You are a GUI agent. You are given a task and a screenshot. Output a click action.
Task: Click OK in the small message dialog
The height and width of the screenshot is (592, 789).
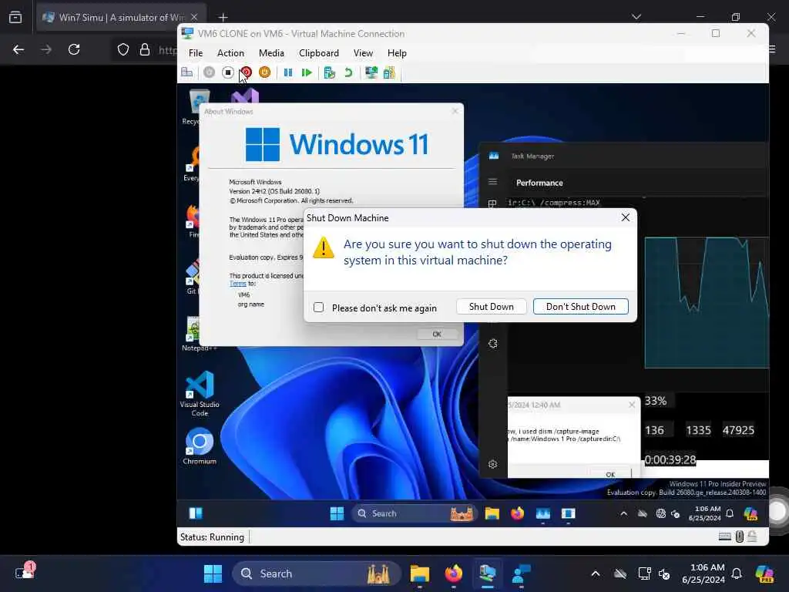(610, 474)
